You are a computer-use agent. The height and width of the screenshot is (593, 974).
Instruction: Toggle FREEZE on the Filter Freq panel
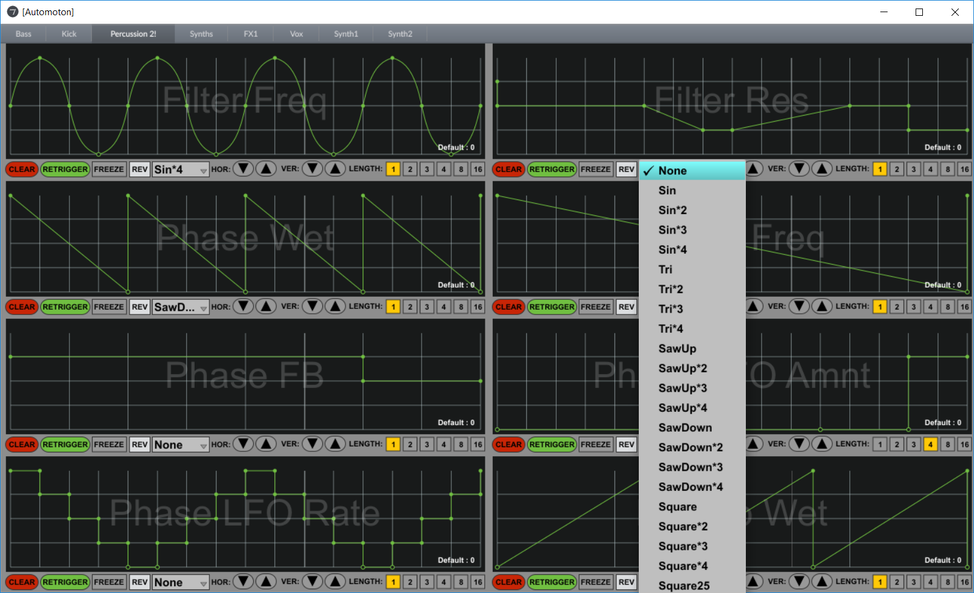pyautogui.click(x=109, y=169)
